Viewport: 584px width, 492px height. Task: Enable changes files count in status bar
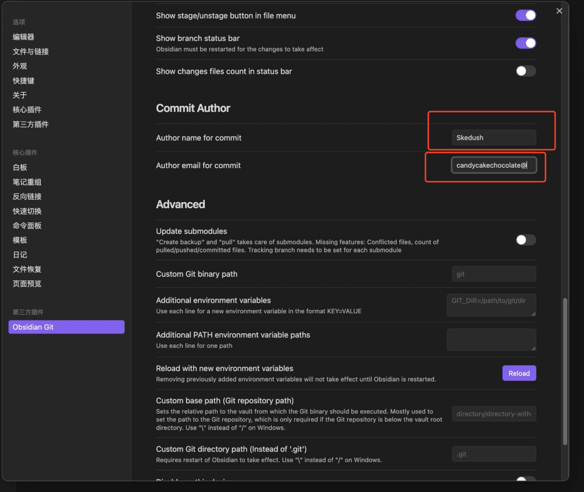tap(525, 71)
